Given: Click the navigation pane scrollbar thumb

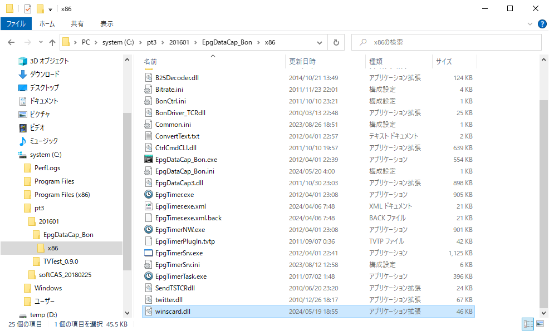Looking at the screenshot, I should 128,192.
